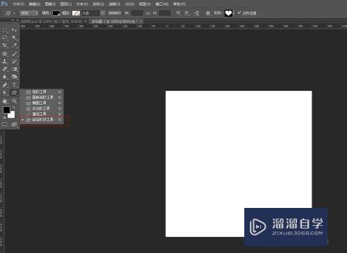Select the Brush tool
The height and width of the screenshot is (253, 347).
pyautogui.click(x=15, y=54)
